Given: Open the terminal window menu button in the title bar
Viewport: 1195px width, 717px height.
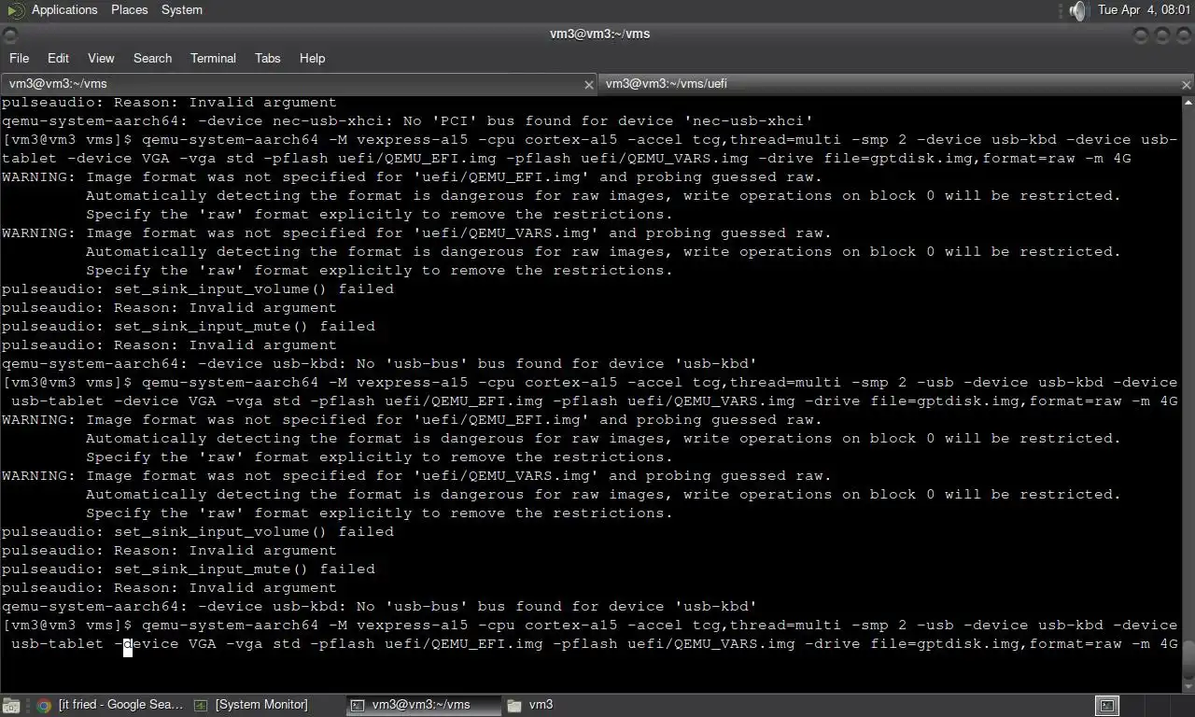Looking at the screenshot, I should 10,35.
